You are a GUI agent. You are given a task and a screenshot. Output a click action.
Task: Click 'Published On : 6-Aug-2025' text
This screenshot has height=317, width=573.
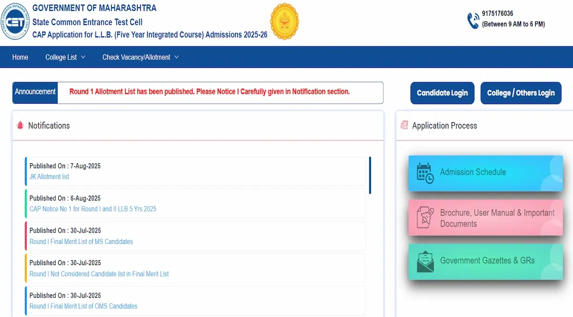click(65, 198)
